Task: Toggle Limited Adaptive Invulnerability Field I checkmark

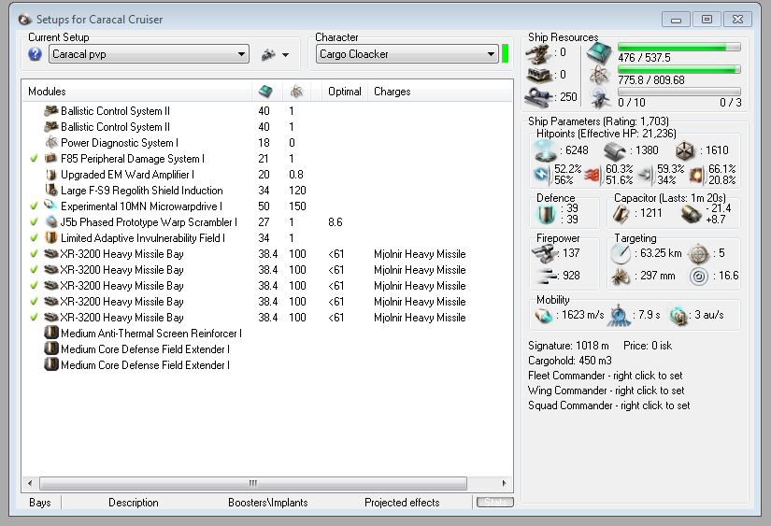Action: [x=34, y=238]
